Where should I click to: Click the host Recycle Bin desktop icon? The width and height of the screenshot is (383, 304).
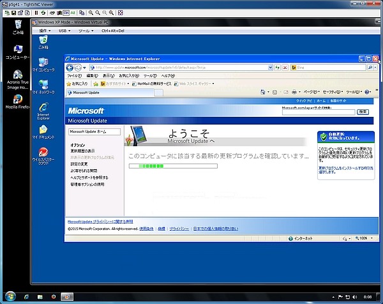coord(18,27)
